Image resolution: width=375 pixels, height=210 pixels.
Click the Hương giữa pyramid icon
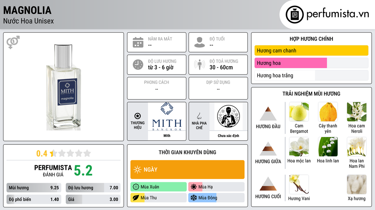[268, 149]
